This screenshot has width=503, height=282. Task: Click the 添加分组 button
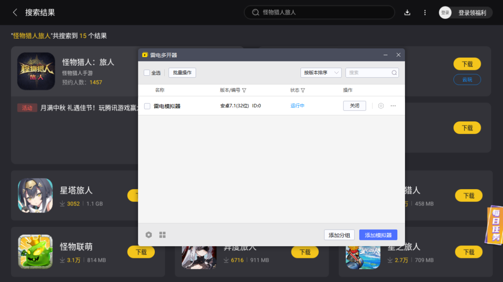point(339,235)
